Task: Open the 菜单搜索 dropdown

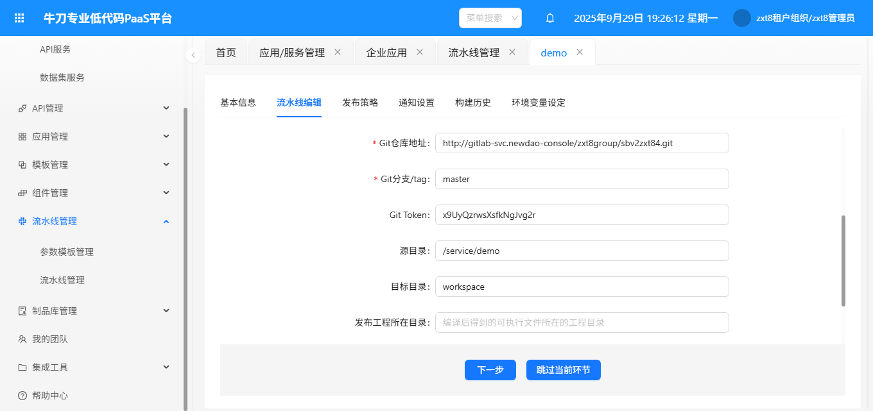Action: click(490, 18)
